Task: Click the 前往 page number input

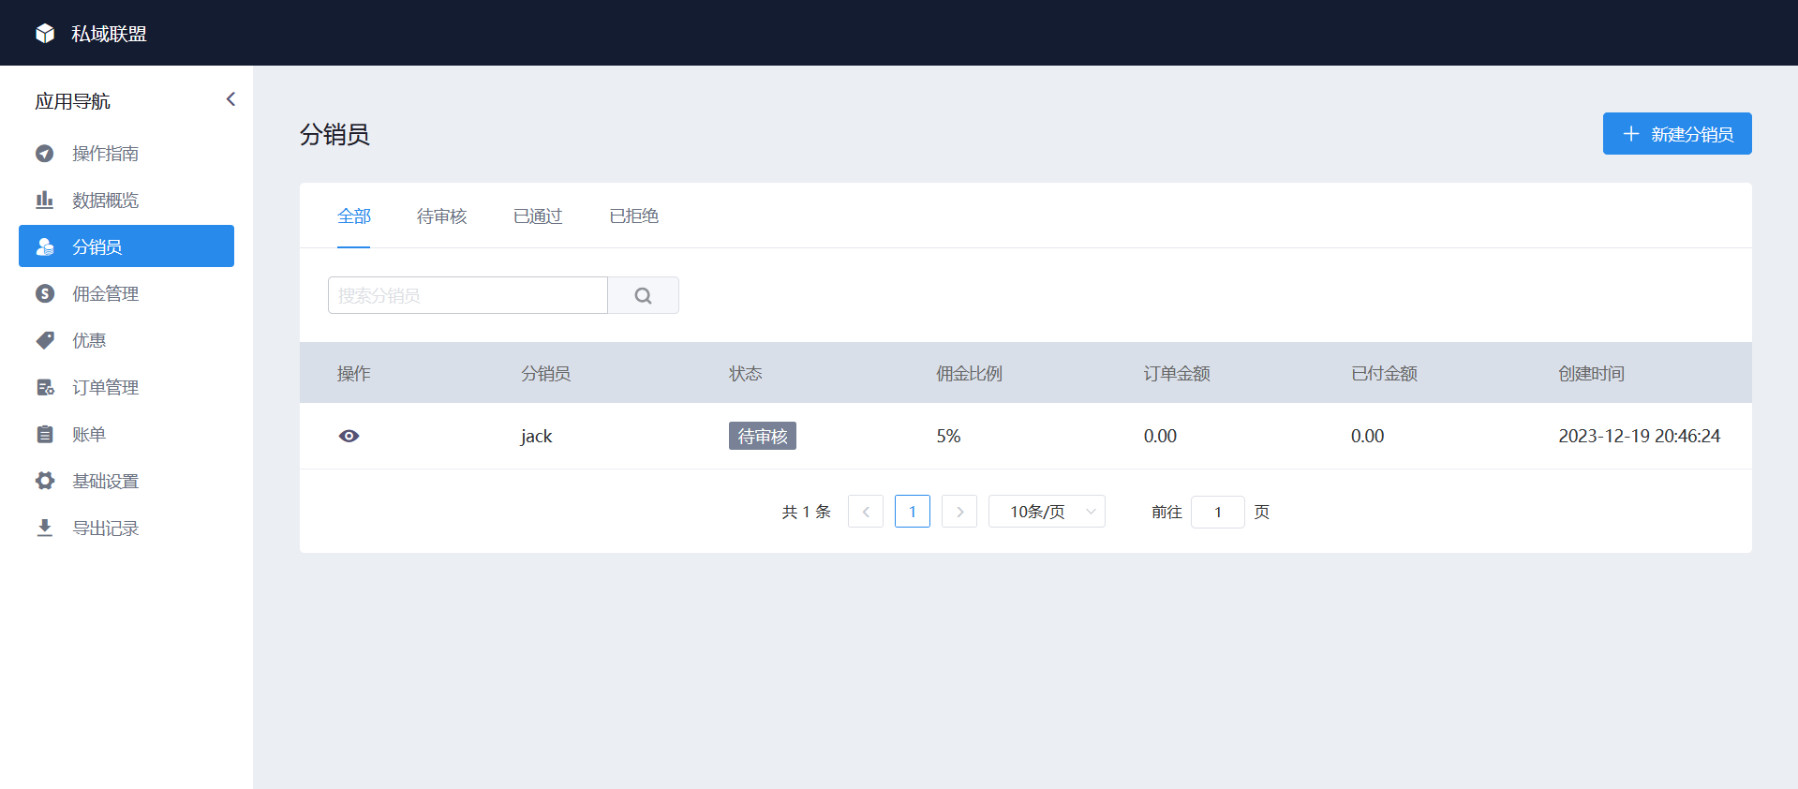Action: (1218, 512)
